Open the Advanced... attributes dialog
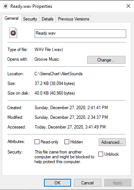Viewport: 134px width, 190px height. [112, 142]
